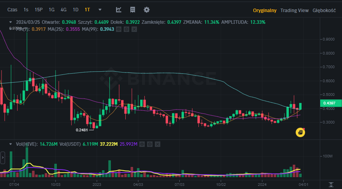342x189 pixels.
Task: Click the 0.2481 low price label
Action: point(82,130)
